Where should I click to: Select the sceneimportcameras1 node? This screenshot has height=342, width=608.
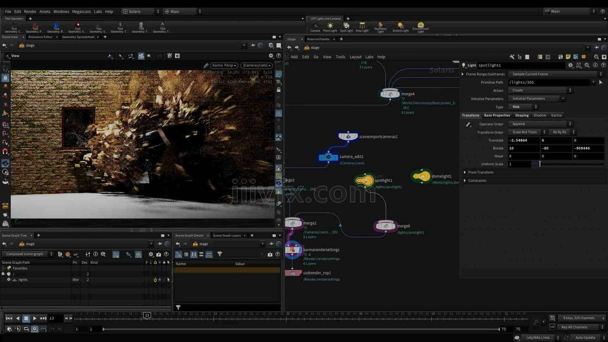[348, 136]
